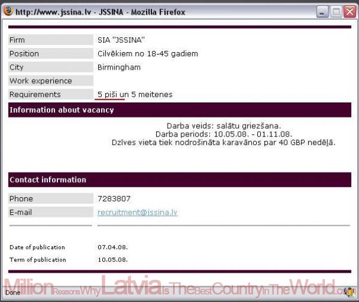The height and width of the screenshot is (302, 359).
Task: Open the recruitment@jssina.lv email link
Action: pos(137,212)
